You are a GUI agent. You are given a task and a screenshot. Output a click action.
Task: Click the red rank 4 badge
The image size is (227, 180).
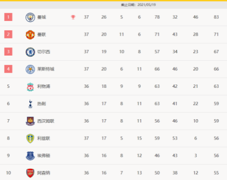coord(8,69)
